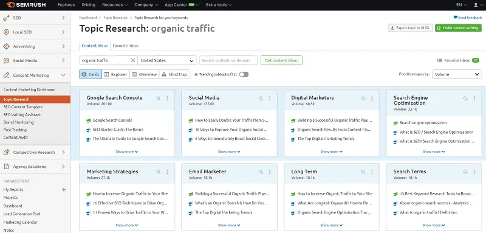Expand the App Center menu
The image size is (486, 233).
pos(182,5)
